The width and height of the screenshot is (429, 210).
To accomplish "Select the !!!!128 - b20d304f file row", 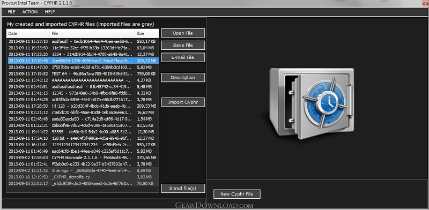I will [x=83, y=106].
